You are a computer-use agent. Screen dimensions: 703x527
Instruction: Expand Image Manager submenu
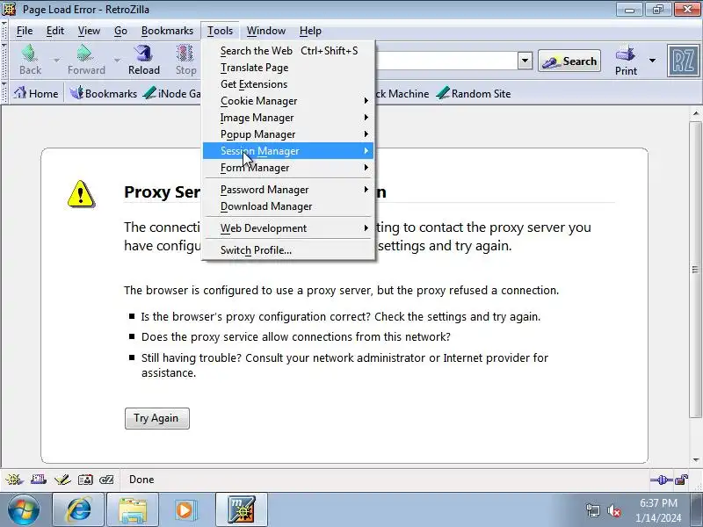pos(288,118)
